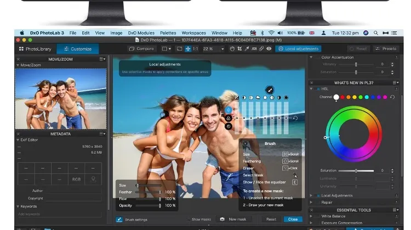Click the fit-to-screen zoom icon
Screen dimensions: 411x230
(180, 49)
